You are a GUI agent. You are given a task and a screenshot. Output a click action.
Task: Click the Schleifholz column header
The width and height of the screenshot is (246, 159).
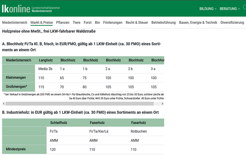[x=59, y=123]
